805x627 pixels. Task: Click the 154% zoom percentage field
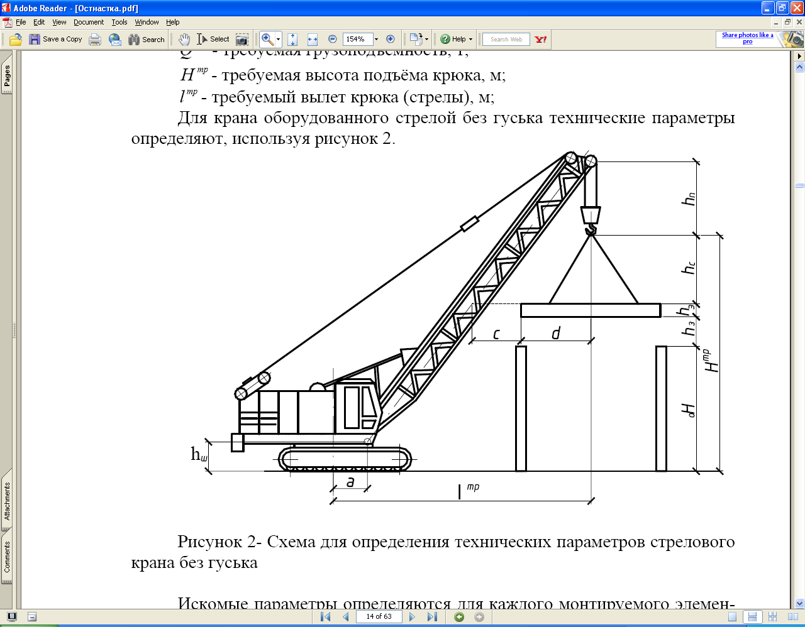pyautogui.click(x=357, y=39)
